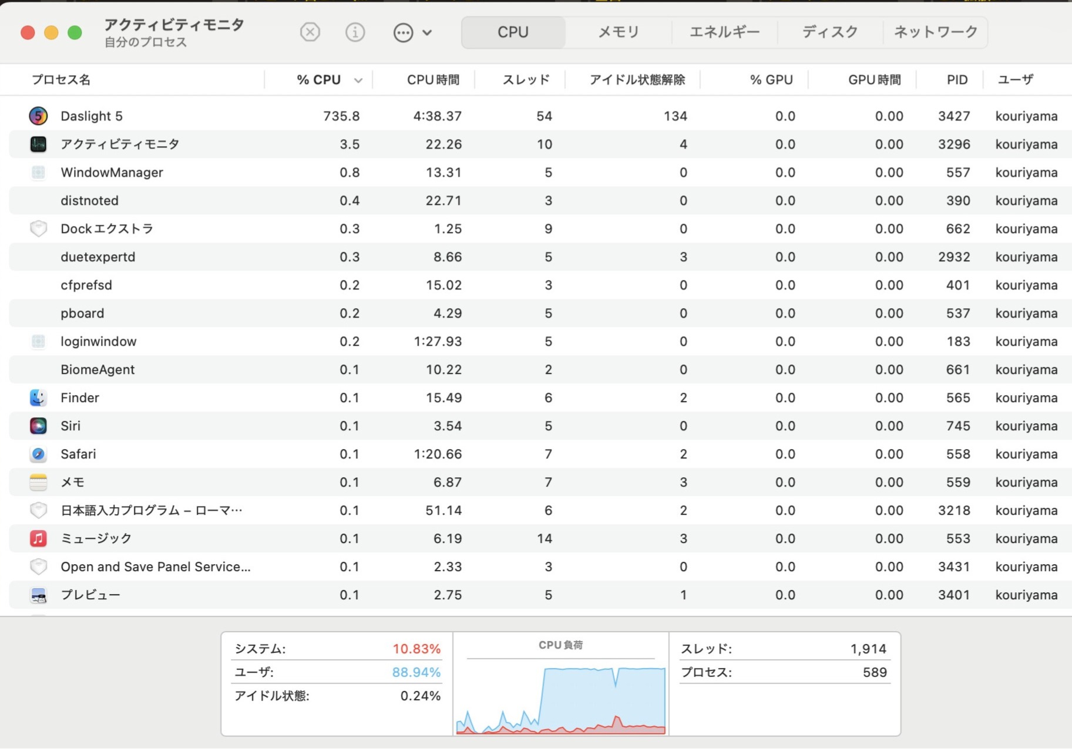Sort by the ユーザ column header
This screenshot has width=1072, height=749.
click(x=1016, y=80)
